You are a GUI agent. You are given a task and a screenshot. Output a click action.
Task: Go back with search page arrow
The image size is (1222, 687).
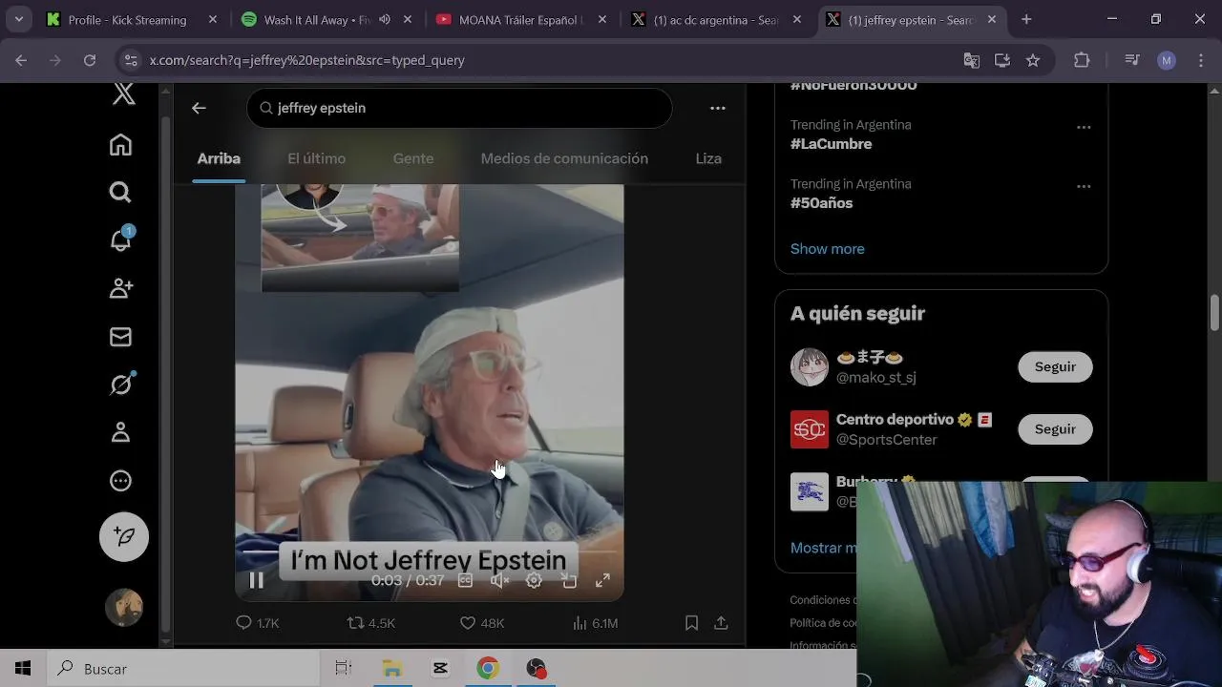[x=199, y=108]
